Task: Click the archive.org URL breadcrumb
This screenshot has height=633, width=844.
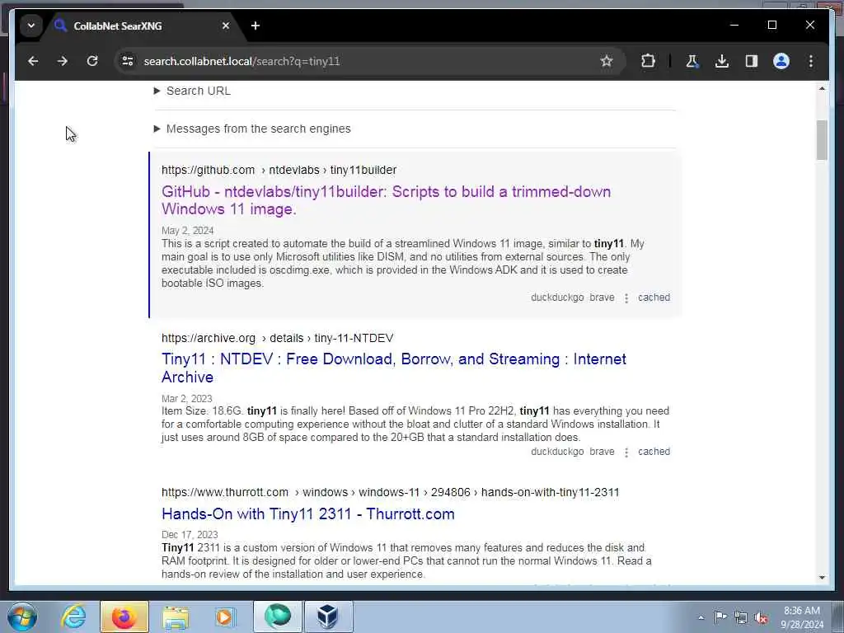Action: pyautogui.click(x=277, y=338)
